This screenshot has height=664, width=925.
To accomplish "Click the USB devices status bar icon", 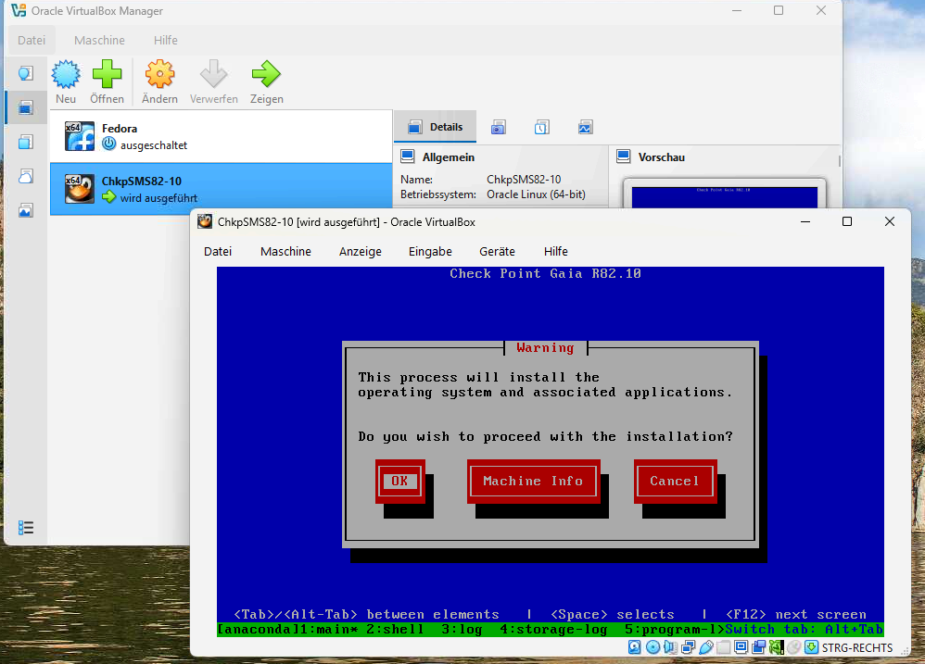I will click(706, 647).
